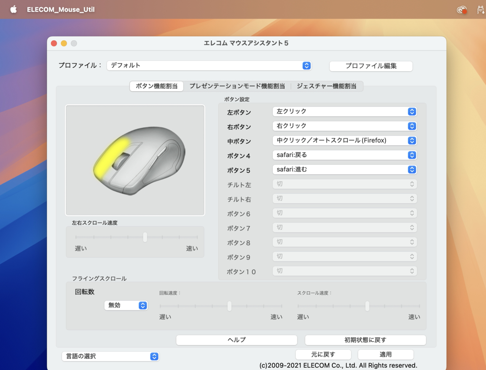Click the 左ボタン label

(x=239, y=112)
